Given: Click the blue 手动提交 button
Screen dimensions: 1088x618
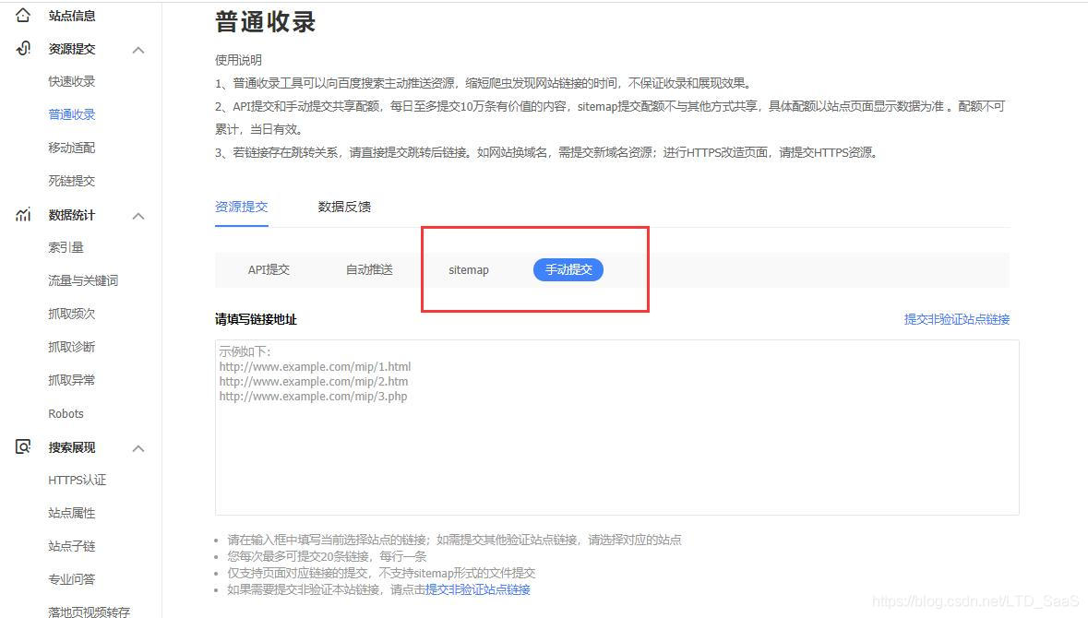Looking at the screenshot, I should pyautogui.click(x=568, y=269).
